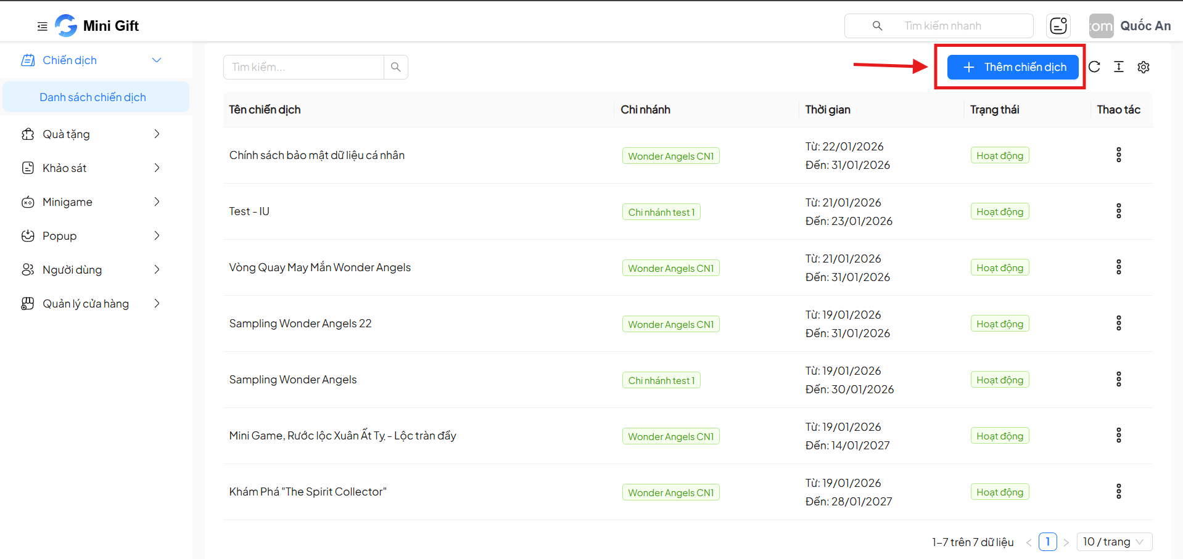Image resolution: width=1183 pixels, height=559 pixels.
Task: Click the search button next to Tìm kiếm
Action: [x=396, y=67]
